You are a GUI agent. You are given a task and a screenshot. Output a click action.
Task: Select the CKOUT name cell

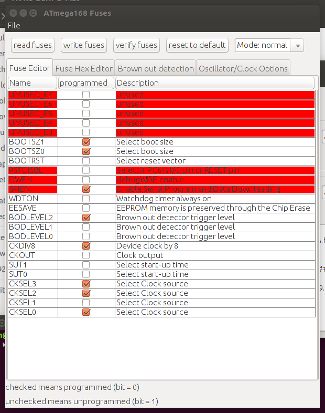[x=33, y=255]
